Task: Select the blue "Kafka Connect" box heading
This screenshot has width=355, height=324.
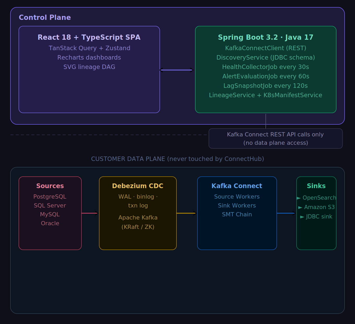Action: [237, 186]
